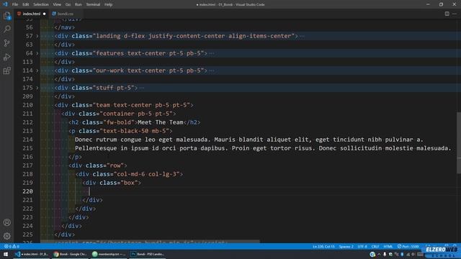This screenshot has width=461, height=259.
Task: Click 'Donec rutrum congue leo' on line 214
Action: point(115,140)
